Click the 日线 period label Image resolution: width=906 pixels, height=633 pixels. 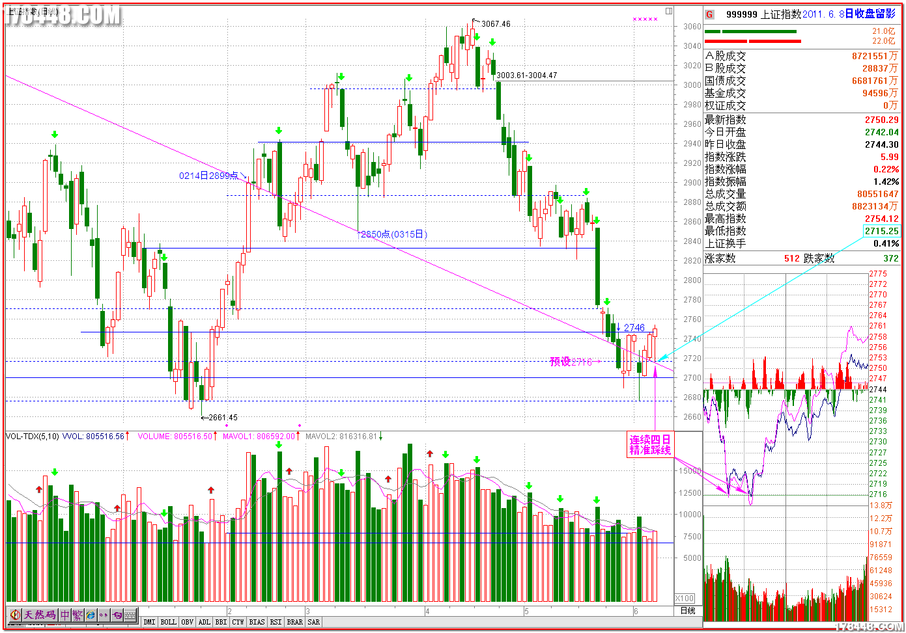tap(688, 611)
